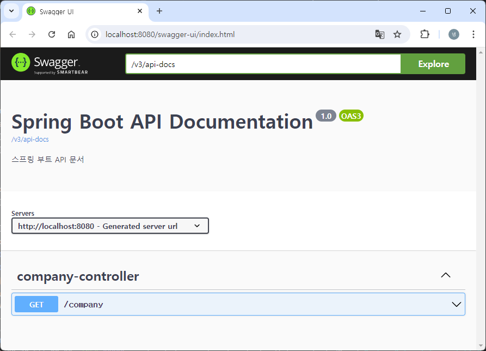The width and height of the screenshot is (486, 351).
Task: Open the tab search dropdown arrow
Action: [11, 11]
